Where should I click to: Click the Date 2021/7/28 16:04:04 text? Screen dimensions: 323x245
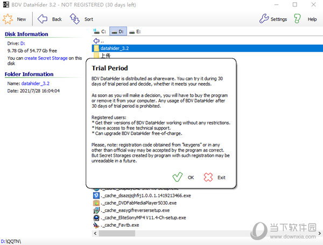33,91
